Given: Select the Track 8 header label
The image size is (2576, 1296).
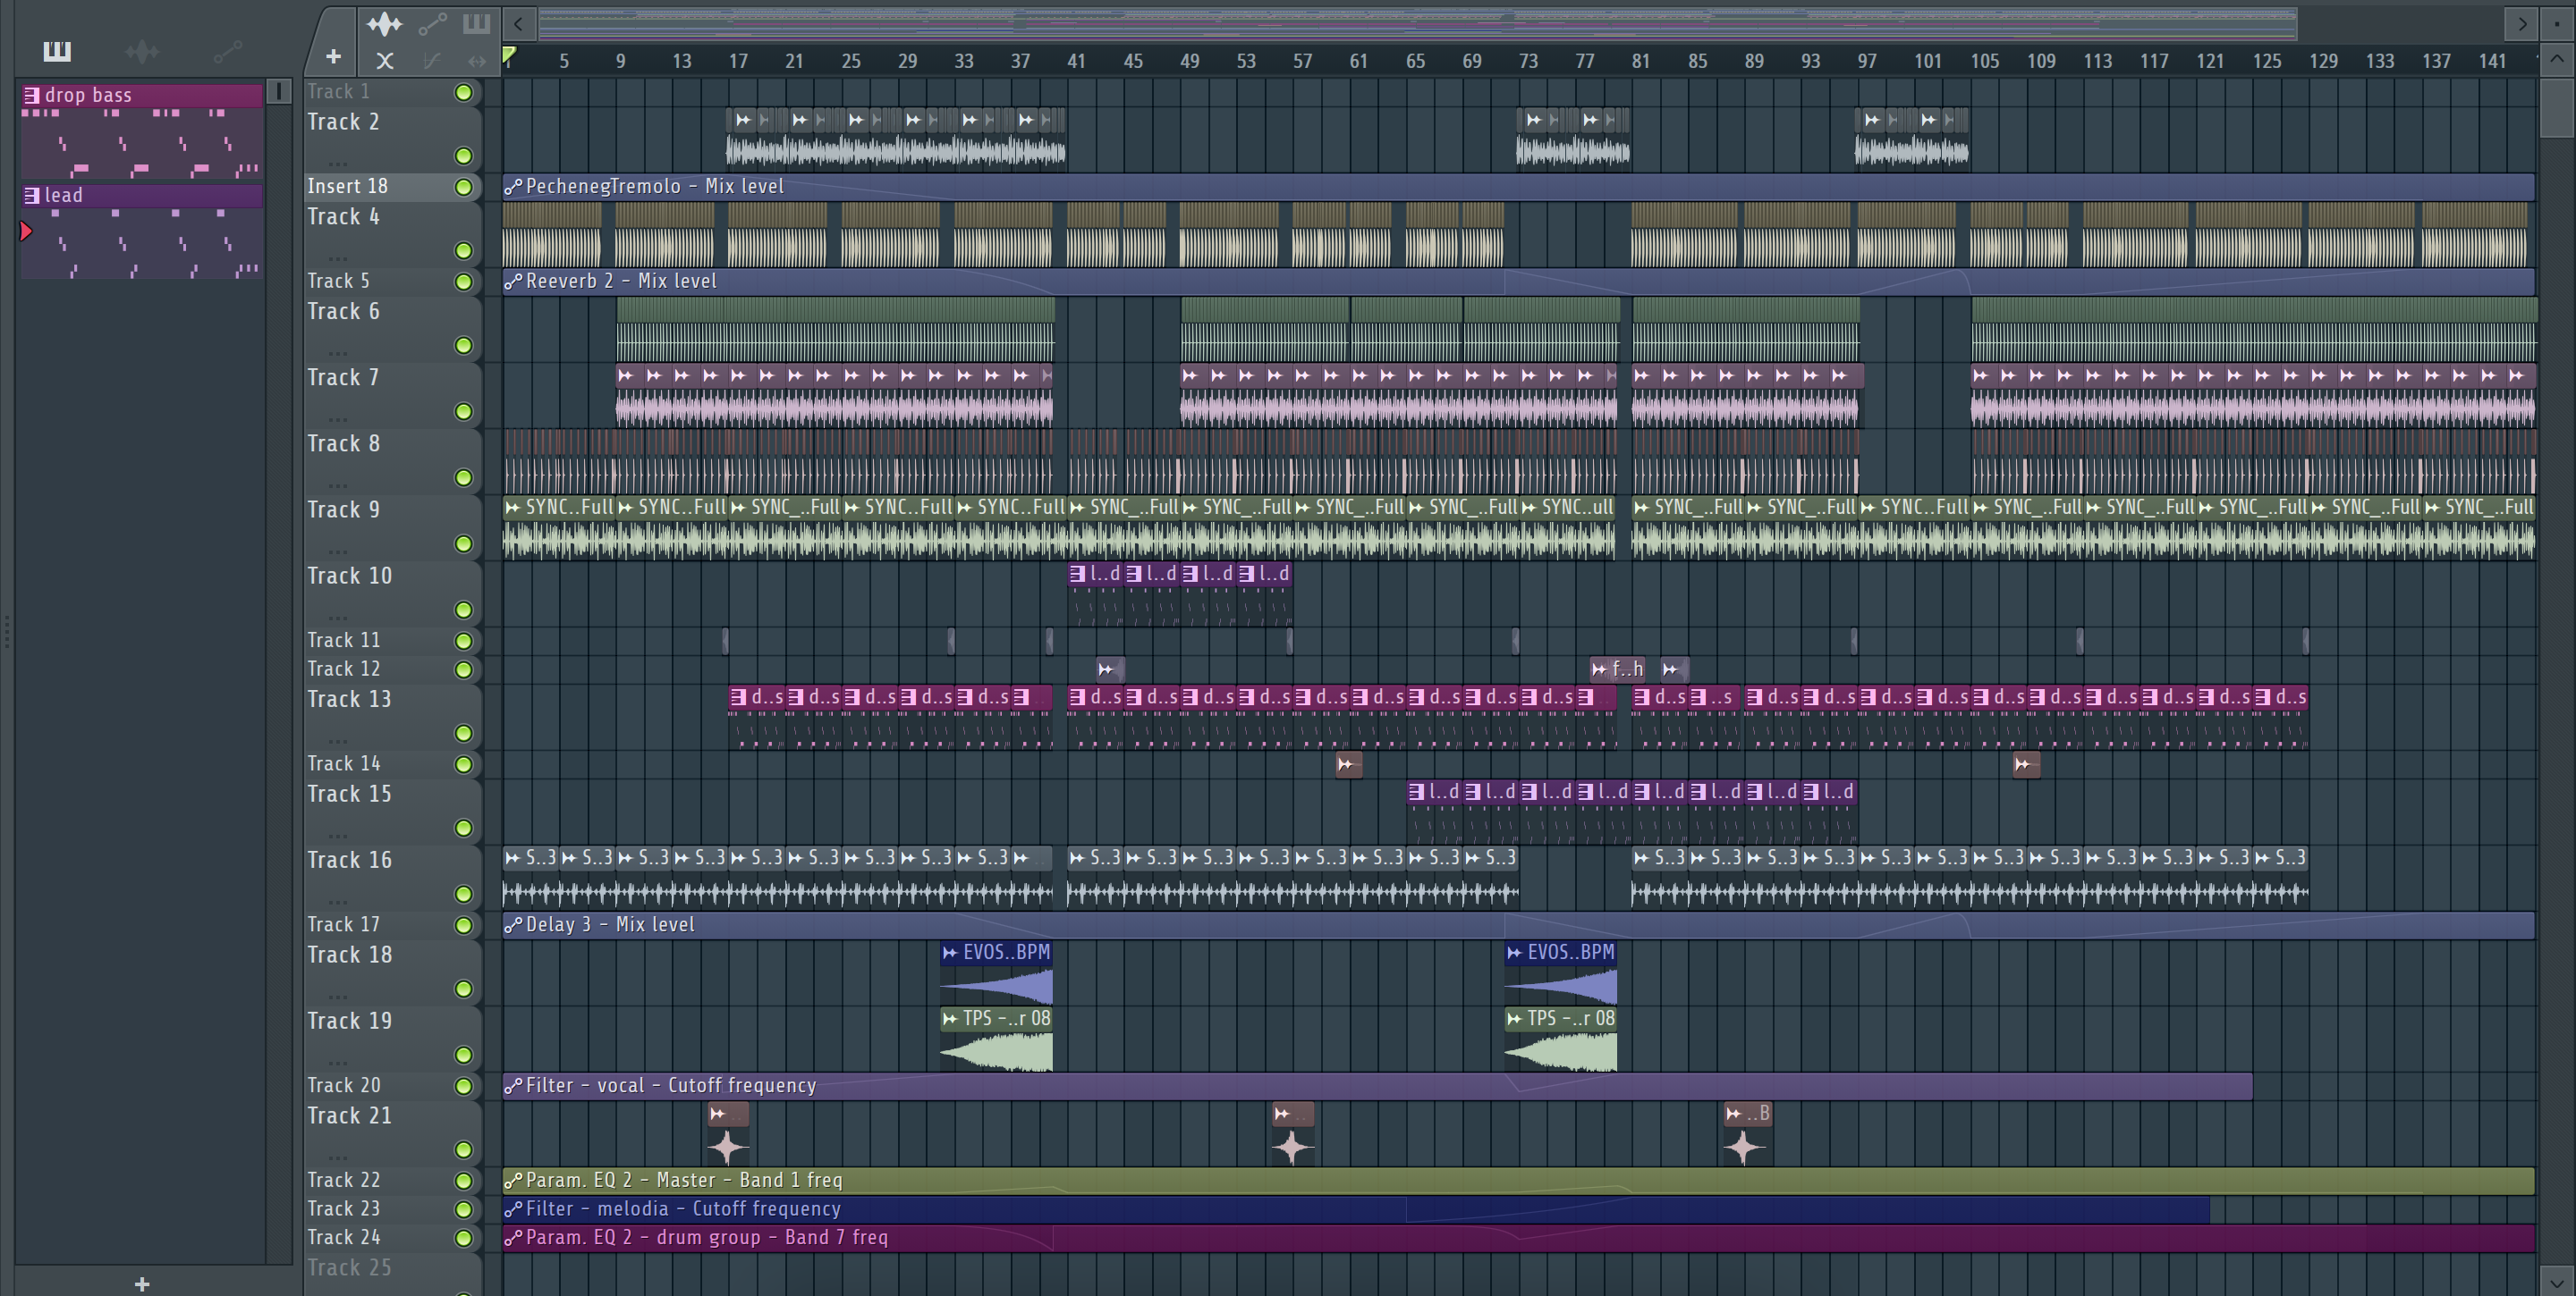Looking at the screenshot, I should click(x=343, y=443).
